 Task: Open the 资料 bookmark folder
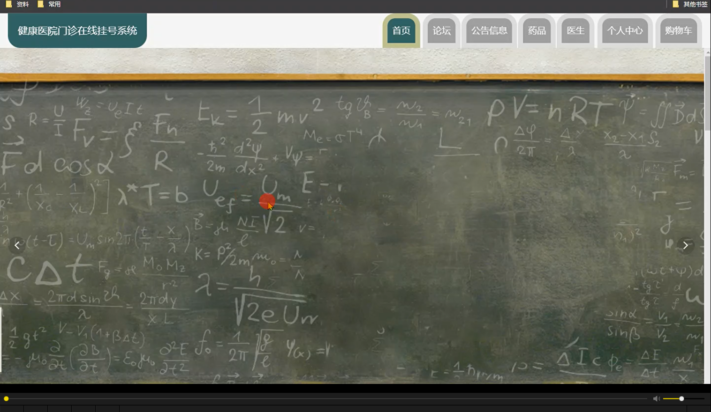coord(17,4)
